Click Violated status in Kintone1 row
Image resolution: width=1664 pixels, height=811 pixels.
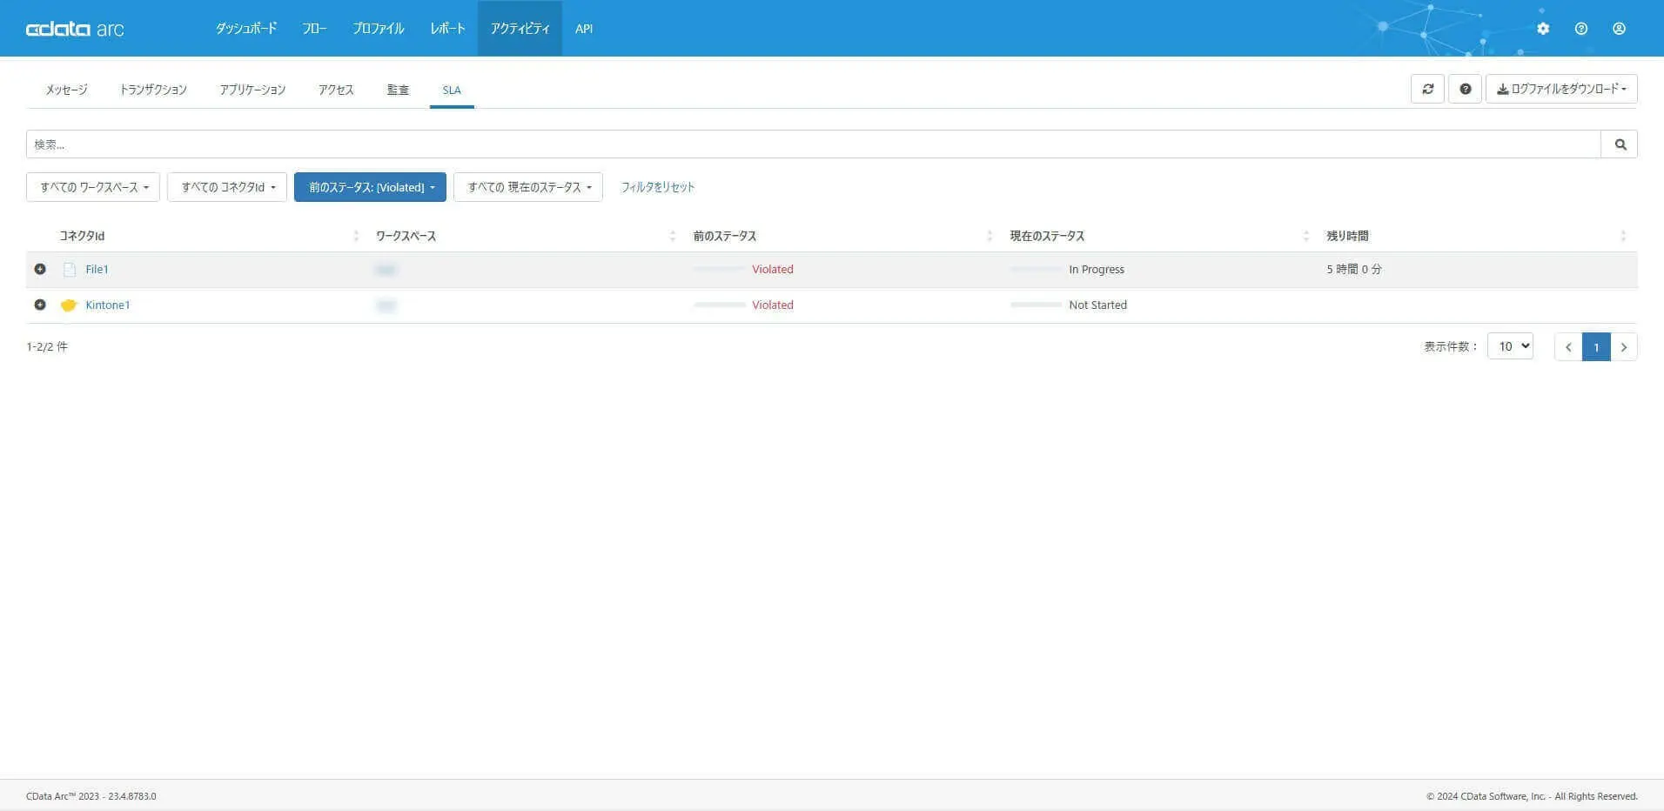(773, 305)
